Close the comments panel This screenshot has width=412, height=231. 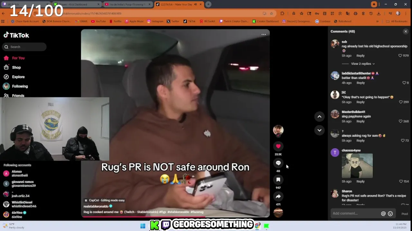click(406, 31)
